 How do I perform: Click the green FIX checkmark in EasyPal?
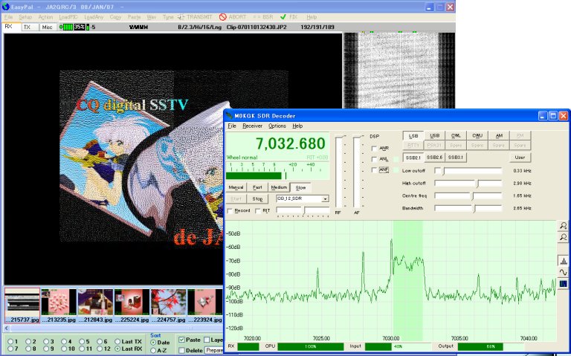pos(283,17)
